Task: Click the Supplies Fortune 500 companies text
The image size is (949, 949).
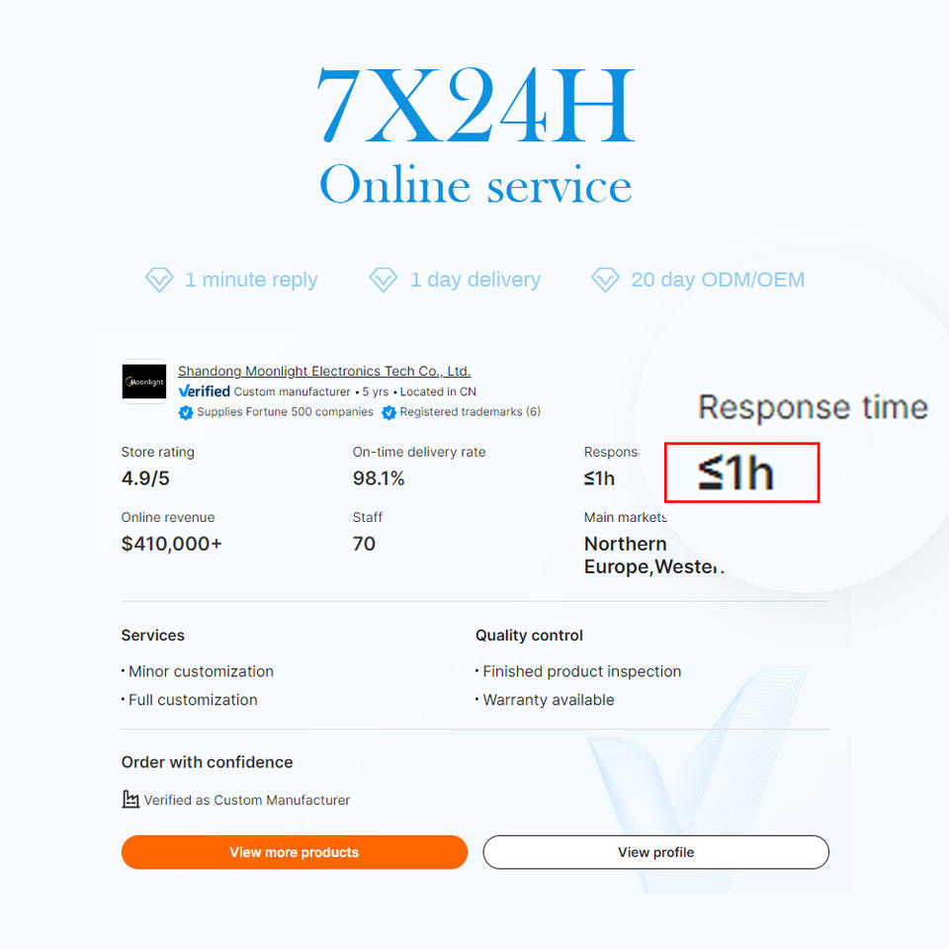Action: point(285,411)
